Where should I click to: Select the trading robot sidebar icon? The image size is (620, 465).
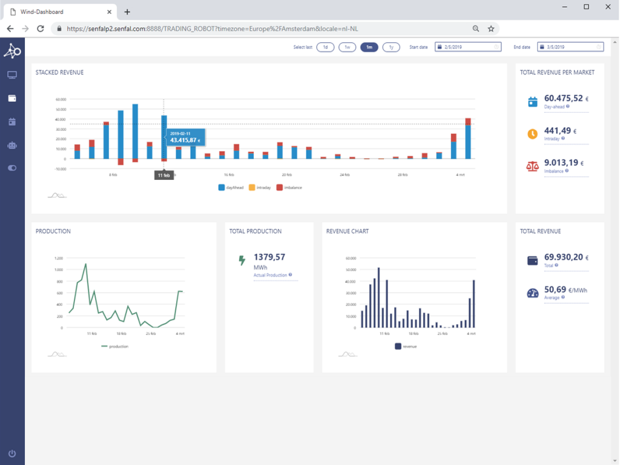12,145
